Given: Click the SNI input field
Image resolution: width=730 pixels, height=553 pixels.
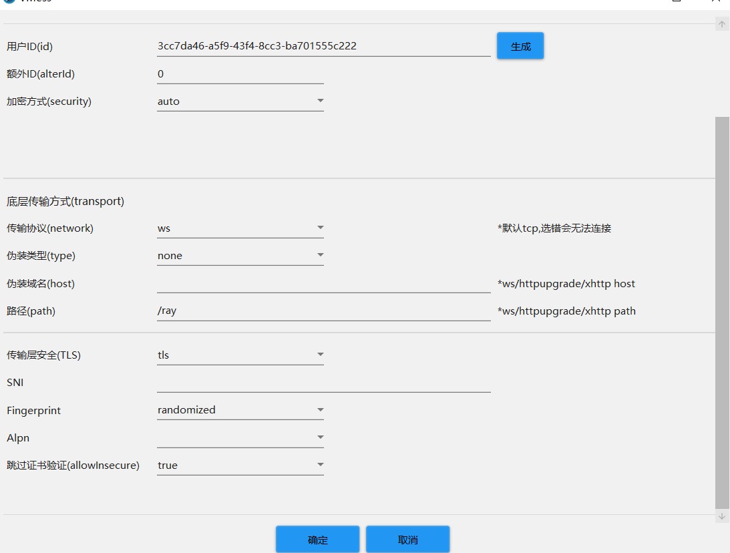Looking at the screenshot, I should (323, 383).
